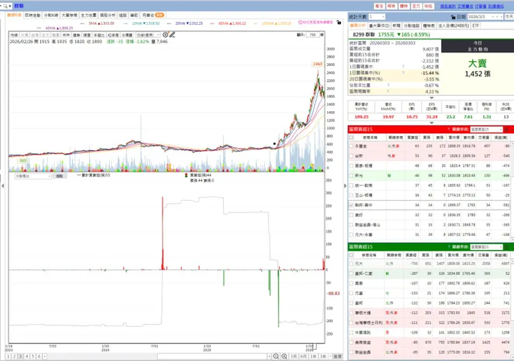514x361 pixels.
Task: Open small dropdown arrow next to 3年 button
Action: 330,356
